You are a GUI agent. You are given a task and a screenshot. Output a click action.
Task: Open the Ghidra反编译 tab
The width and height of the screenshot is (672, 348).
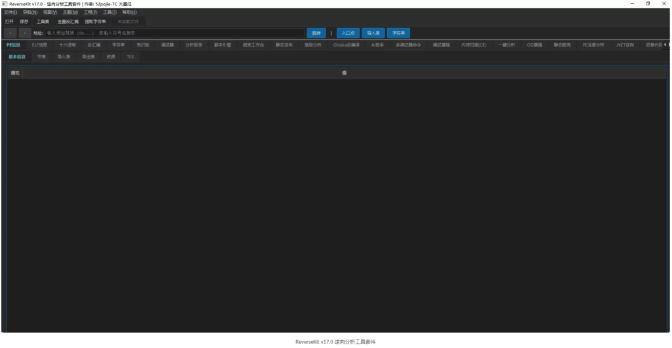[x=346, y=45]
